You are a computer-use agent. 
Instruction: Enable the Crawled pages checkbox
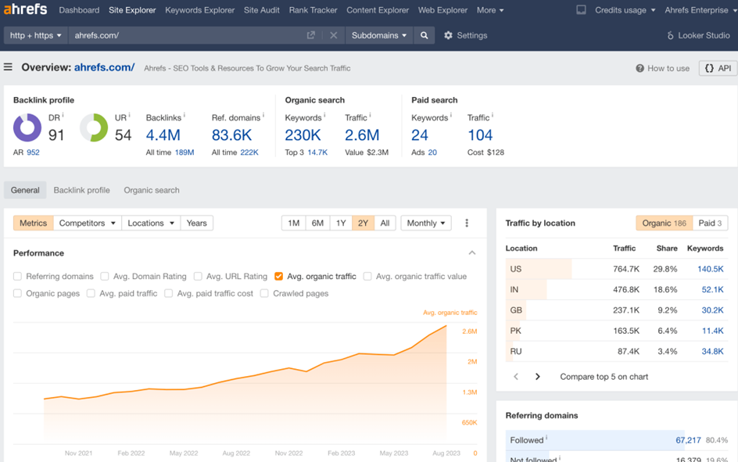click(264, 293)
